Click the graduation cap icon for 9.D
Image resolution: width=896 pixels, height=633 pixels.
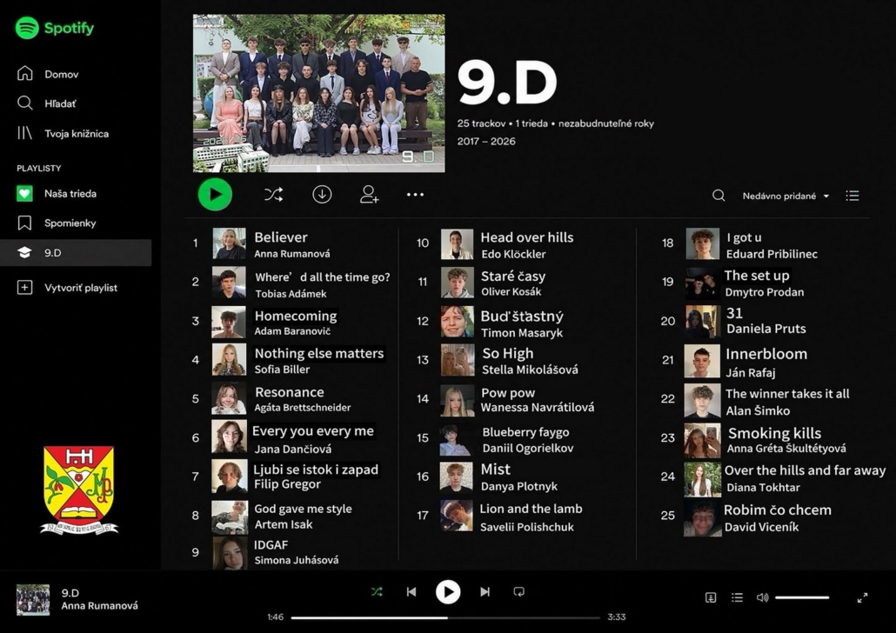pos(24,252)
